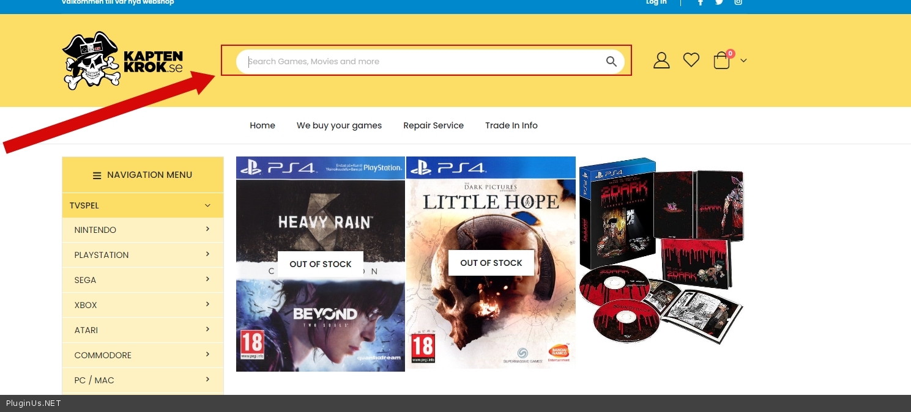Visit the Instagram profile icon
The height and width of the screenshot is (412, 911).
tap(738, 2)
